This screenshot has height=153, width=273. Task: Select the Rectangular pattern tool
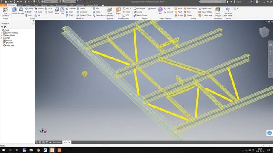click(x=139, y=8)
